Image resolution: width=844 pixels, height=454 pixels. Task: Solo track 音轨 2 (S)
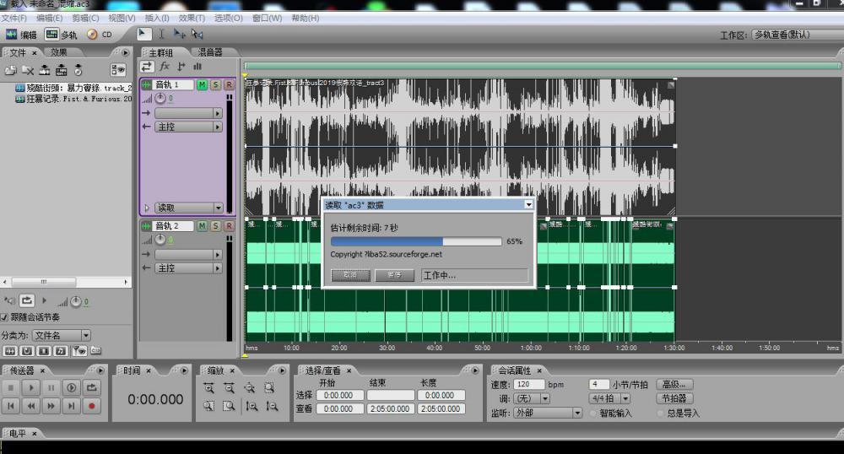[x=215, y=226]
